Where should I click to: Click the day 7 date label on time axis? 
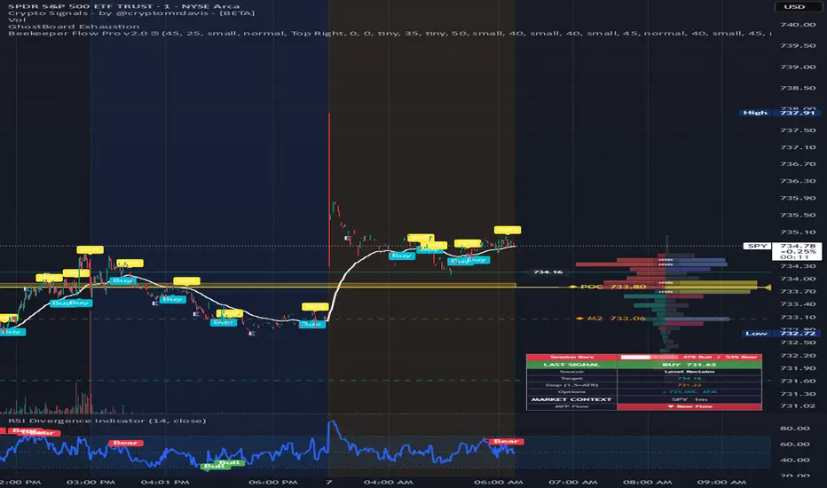click(328, 482)
